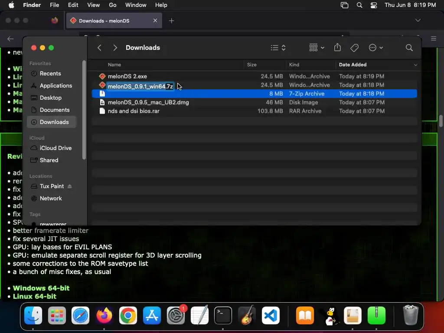Open Safari from the Dock
Screen dimensions: 444x333
pyautogui.click(x=80, y=315)
